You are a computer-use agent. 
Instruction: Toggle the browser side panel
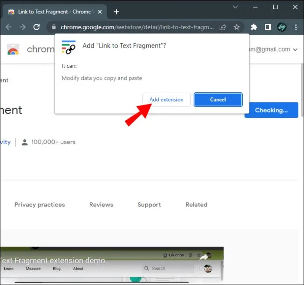(268, 27)
